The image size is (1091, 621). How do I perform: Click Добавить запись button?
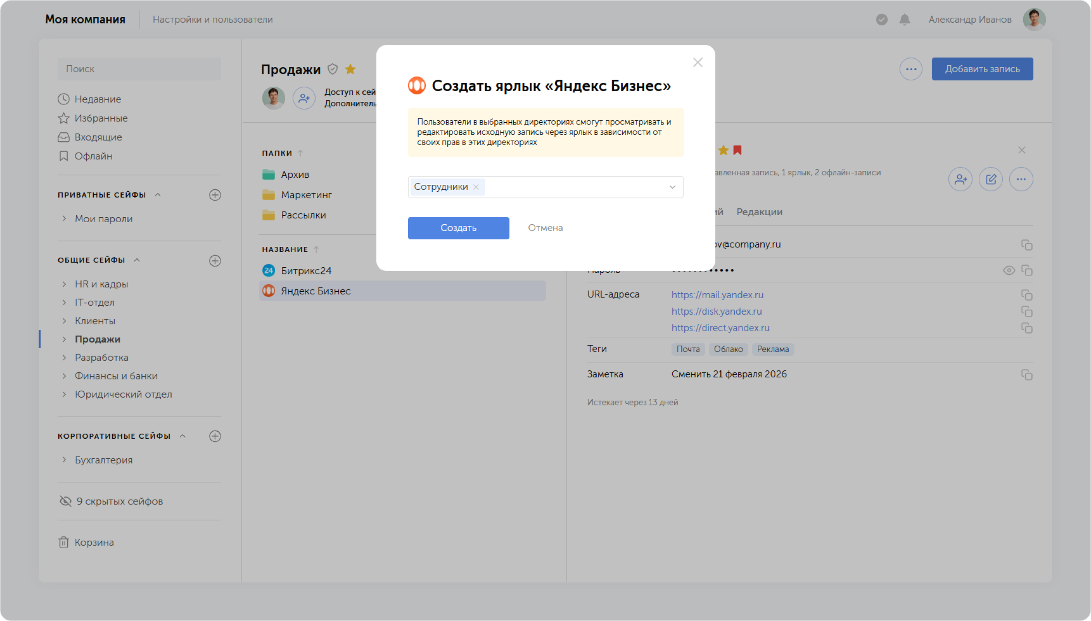(982, 69)
